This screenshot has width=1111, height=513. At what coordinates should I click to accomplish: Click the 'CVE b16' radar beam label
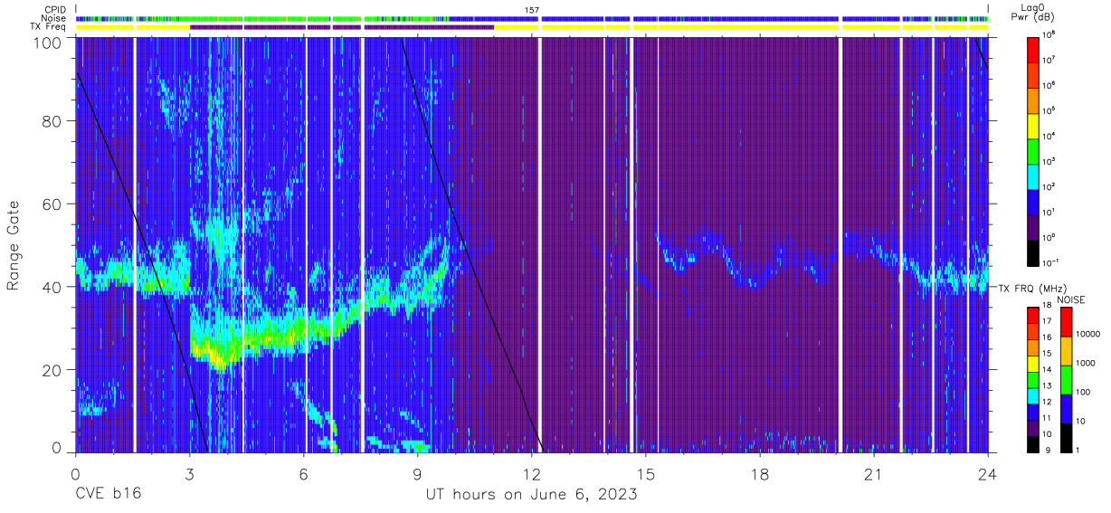pos(108,495)
